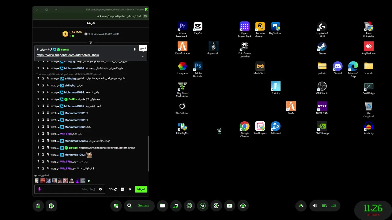Open Snapchat link in pinned message
This screenshot has height=220, width=392.
pos(68,55)
